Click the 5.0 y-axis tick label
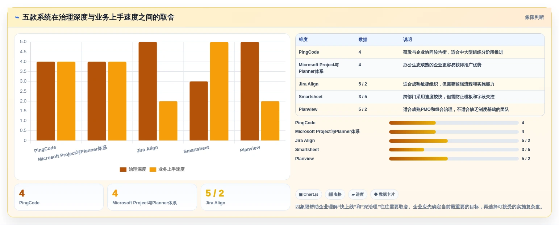559x225 pixels. (x=23, y=42)
